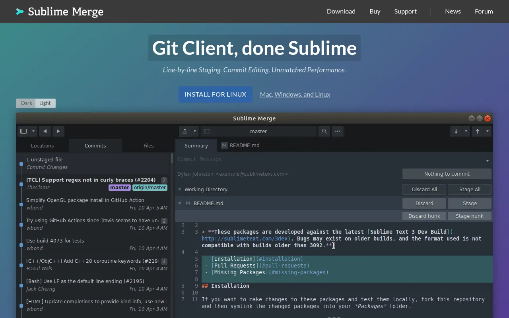509x318 pixels.
Task: Switch to the Commits tab
Action: (95, 145)
